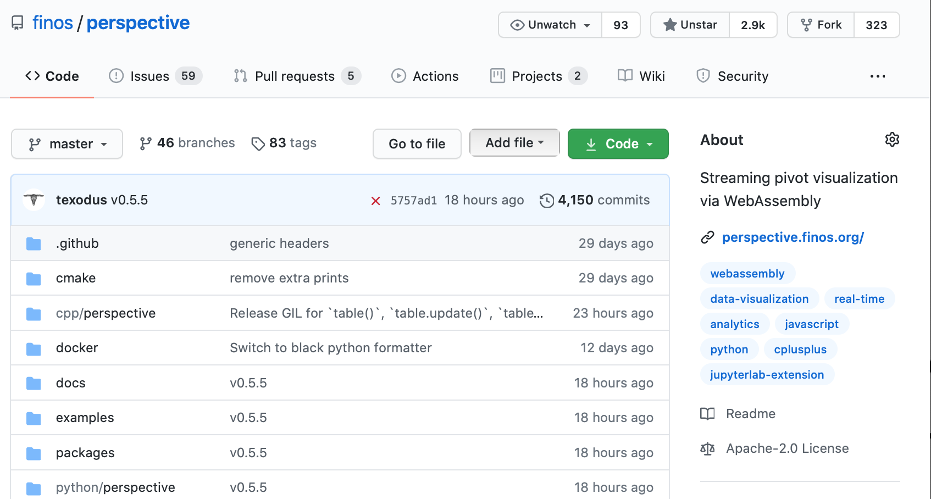931x499 pixels.
Task: Open the texodus author name
Action: pyautogui.click(x=81, y=200)
